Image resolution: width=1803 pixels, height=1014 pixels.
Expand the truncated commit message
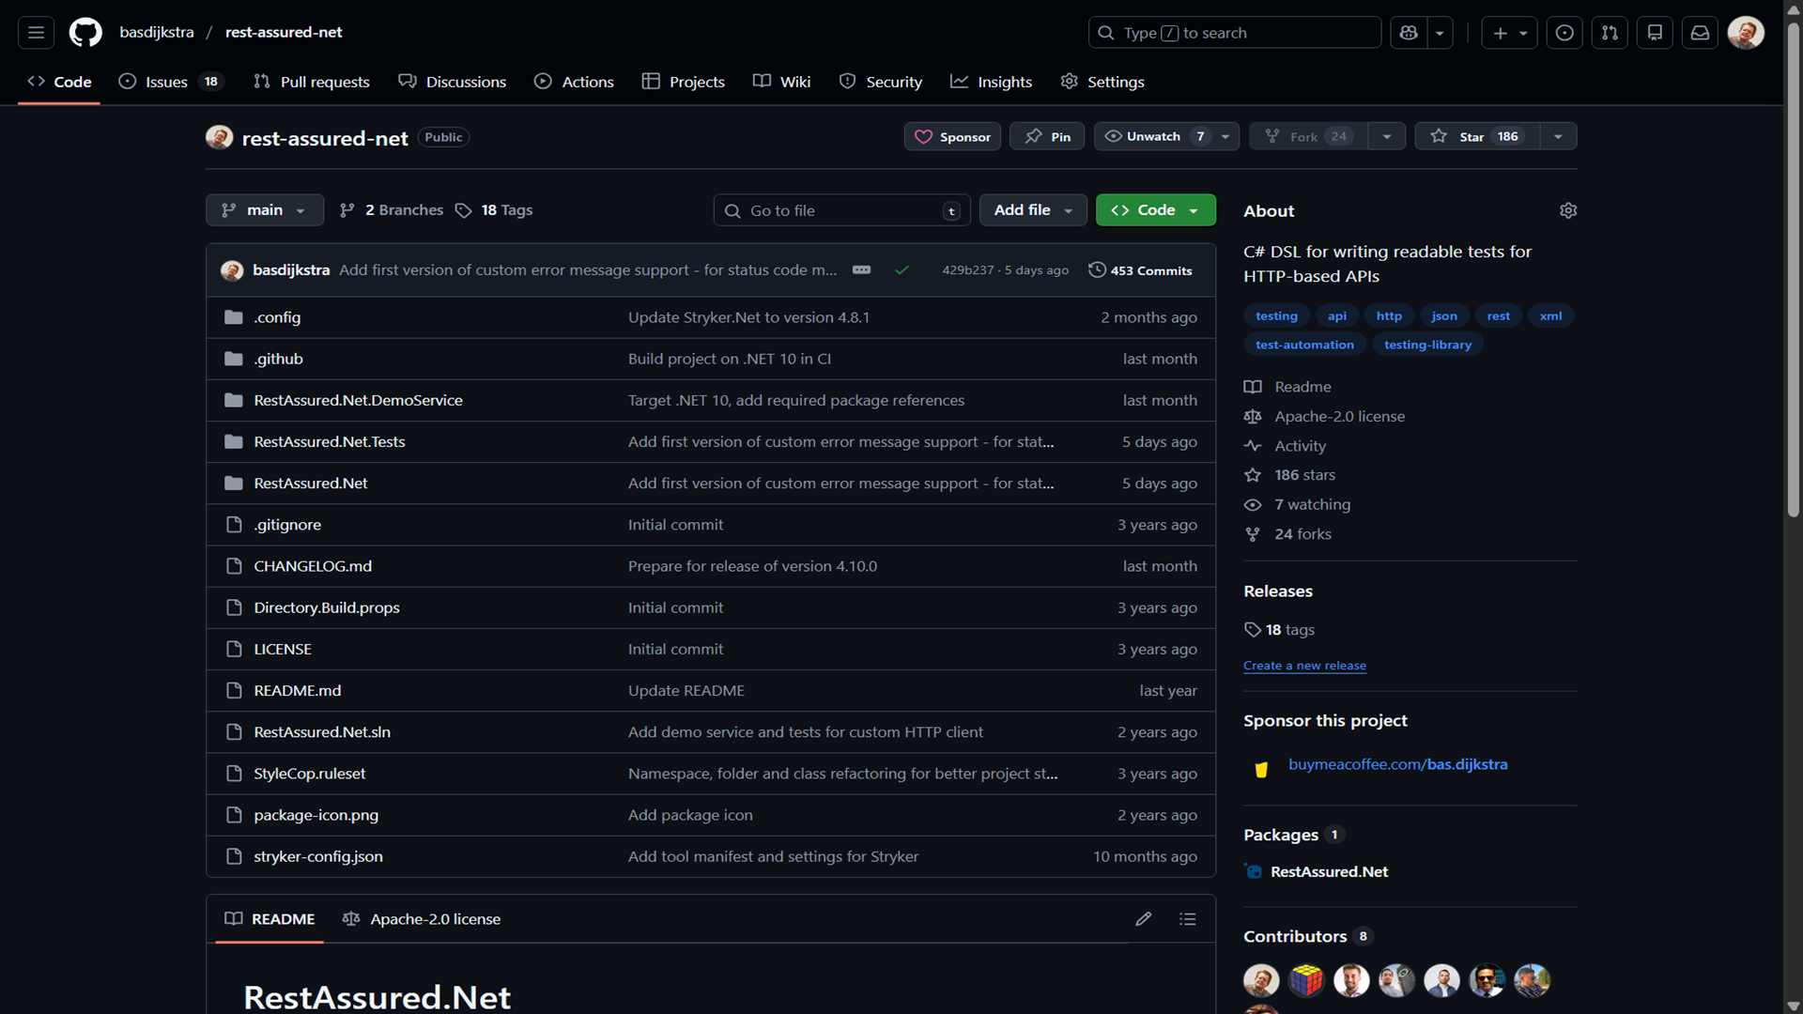(861, 269)
